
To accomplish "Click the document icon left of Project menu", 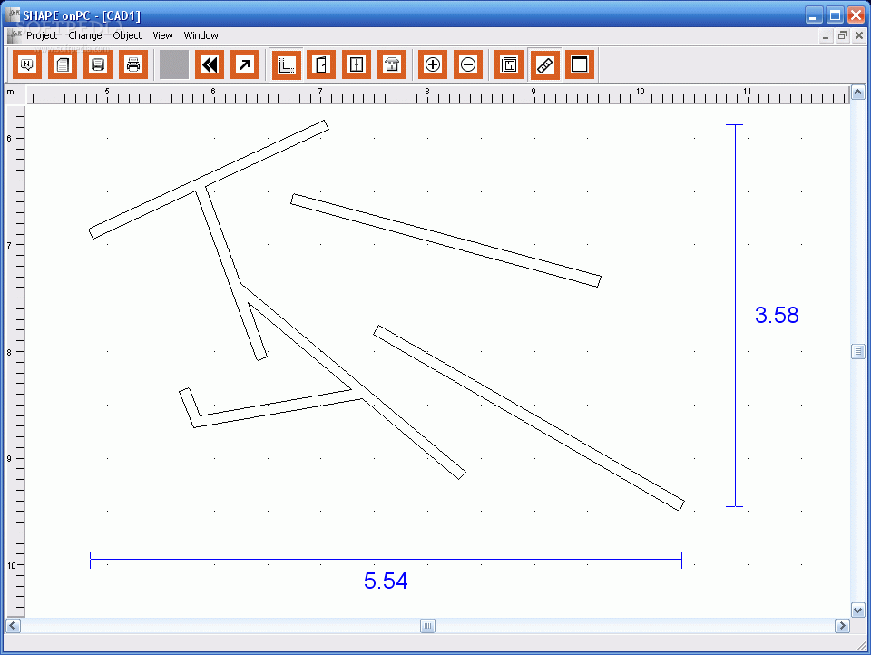I will click(x=15, y=35).
